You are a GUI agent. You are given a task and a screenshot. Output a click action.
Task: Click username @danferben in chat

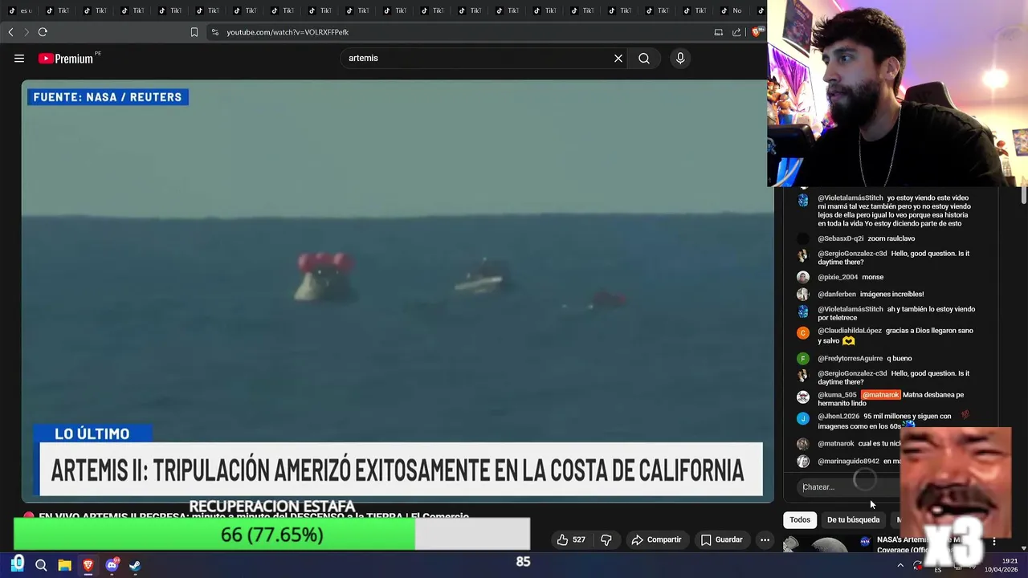pyautogui.click(x=837, y=294)
